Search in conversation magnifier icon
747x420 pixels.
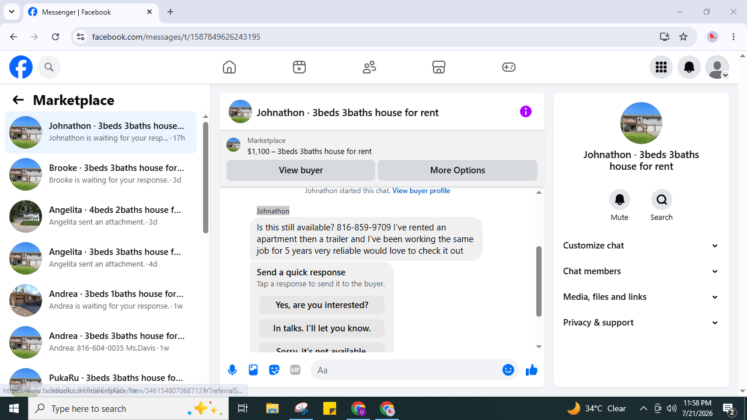click(x=662, y=199)
